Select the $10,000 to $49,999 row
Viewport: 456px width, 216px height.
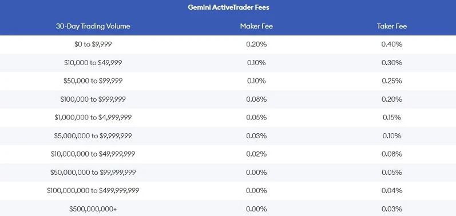(x=228, y=63)
